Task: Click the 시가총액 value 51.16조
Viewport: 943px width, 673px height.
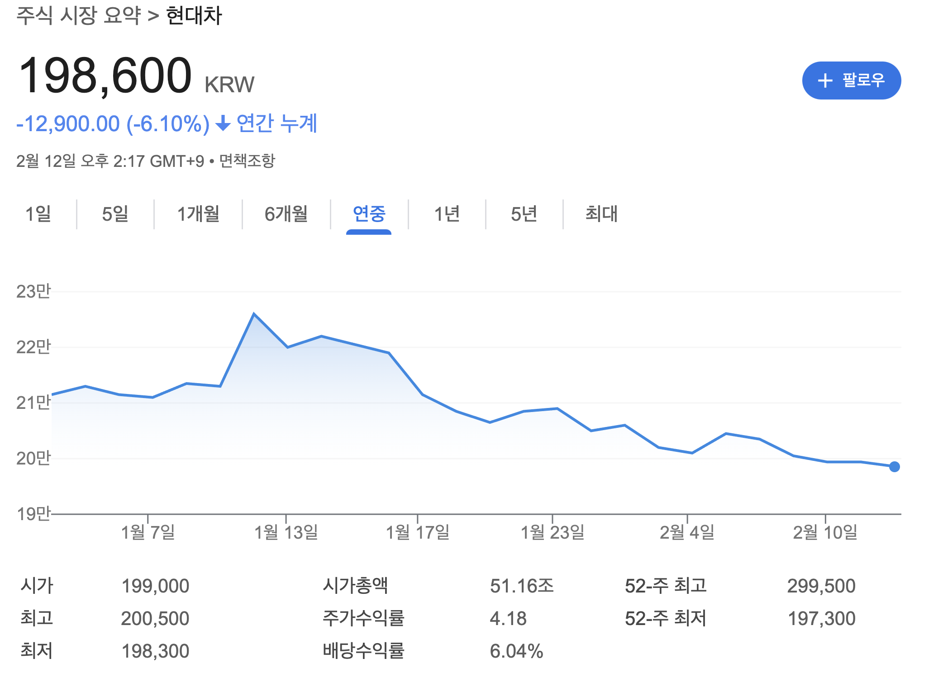Action: tap(522, 586)
